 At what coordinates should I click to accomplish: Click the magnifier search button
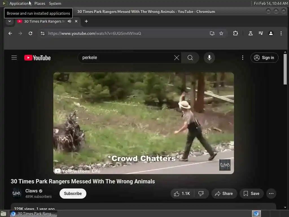(190, 58)
